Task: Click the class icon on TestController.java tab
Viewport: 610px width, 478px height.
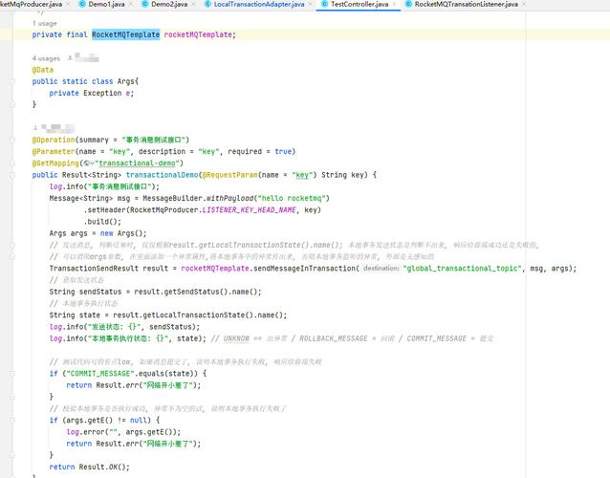Action: (x=324, y=4)
